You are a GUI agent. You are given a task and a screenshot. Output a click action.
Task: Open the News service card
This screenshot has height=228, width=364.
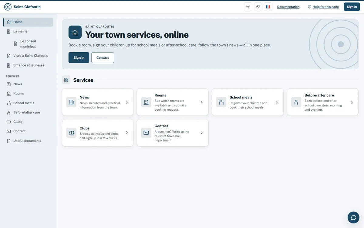pos(98,102)
